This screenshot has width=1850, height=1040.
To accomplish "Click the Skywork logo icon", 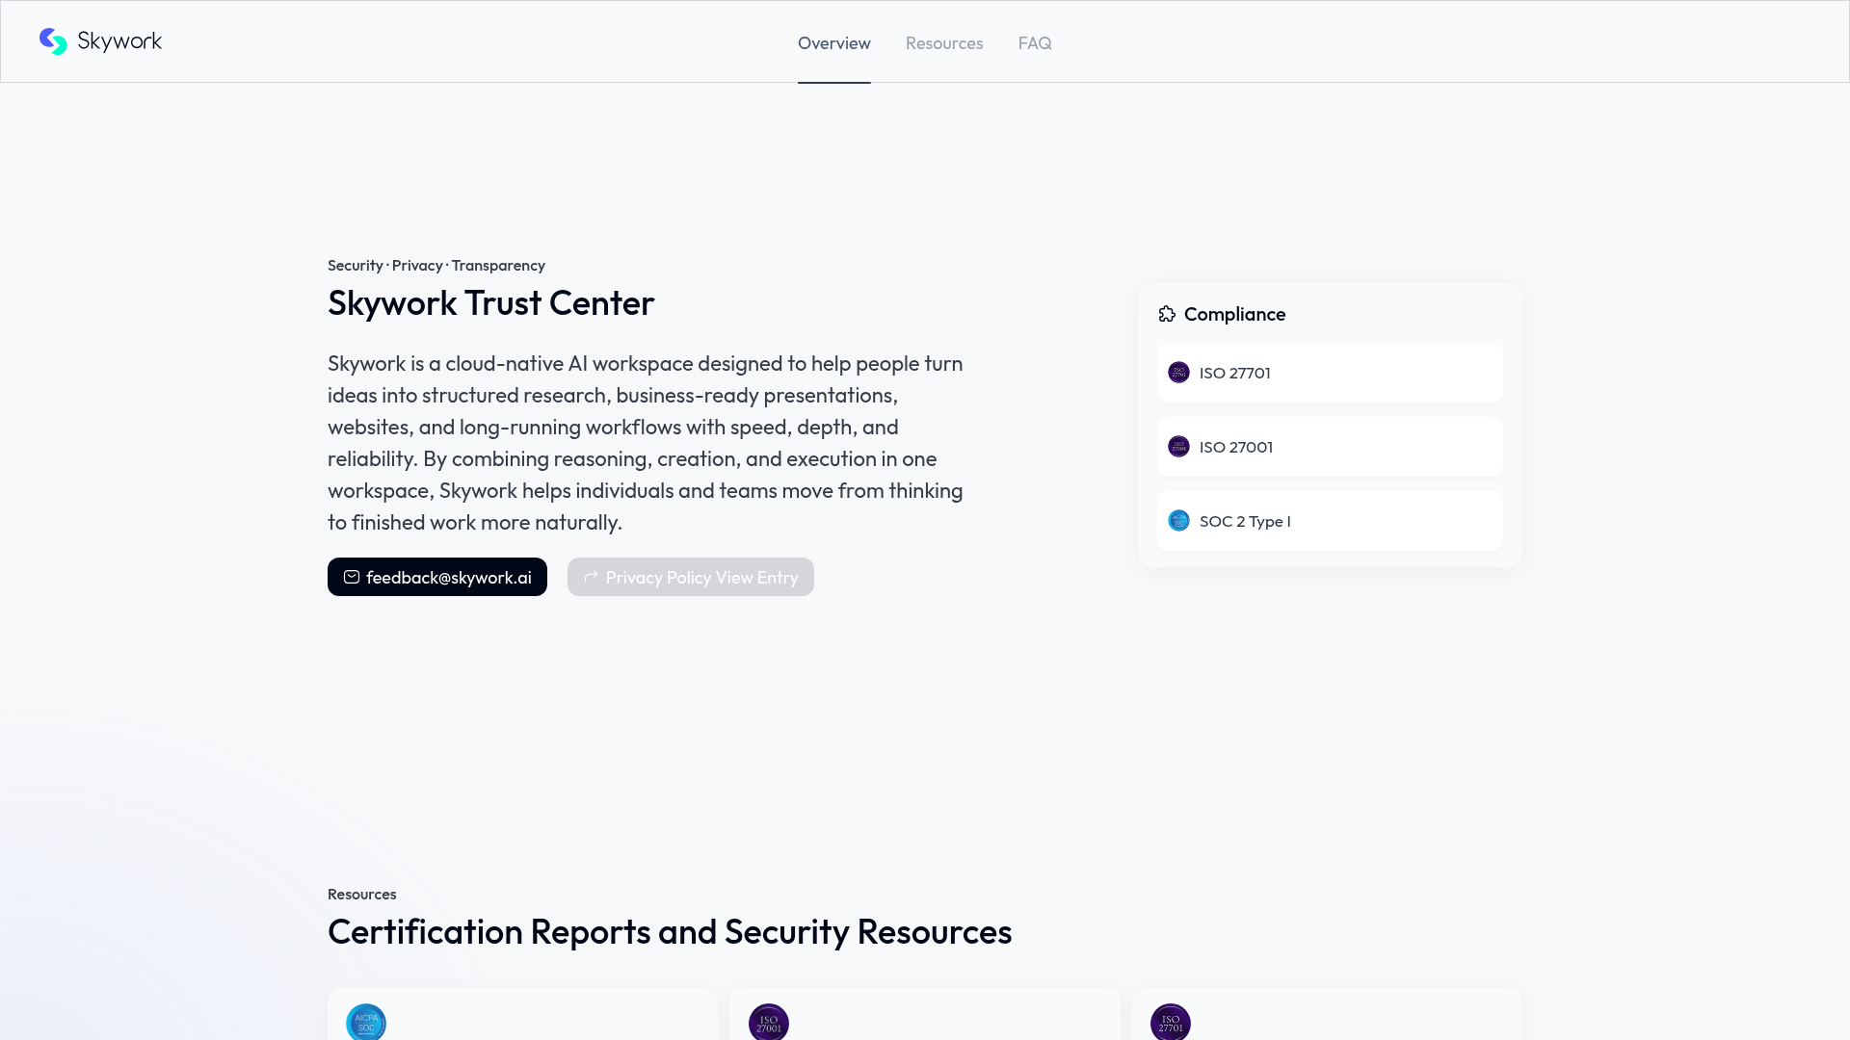I will coord(53,41).
